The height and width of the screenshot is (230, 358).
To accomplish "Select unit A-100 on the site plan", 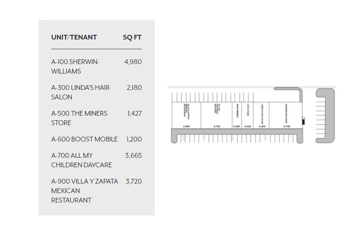I will click(x=286, y=115).
